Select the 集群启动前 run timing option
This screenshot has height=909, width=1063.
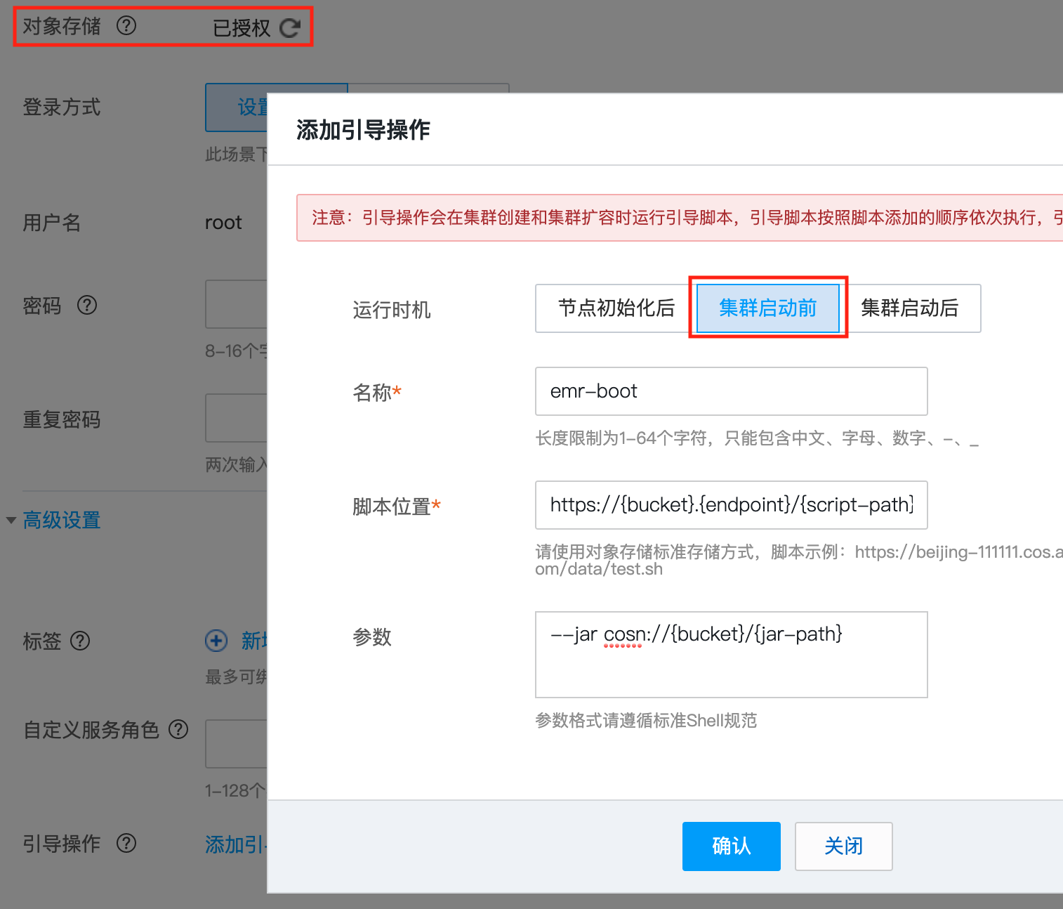(767, 308)
